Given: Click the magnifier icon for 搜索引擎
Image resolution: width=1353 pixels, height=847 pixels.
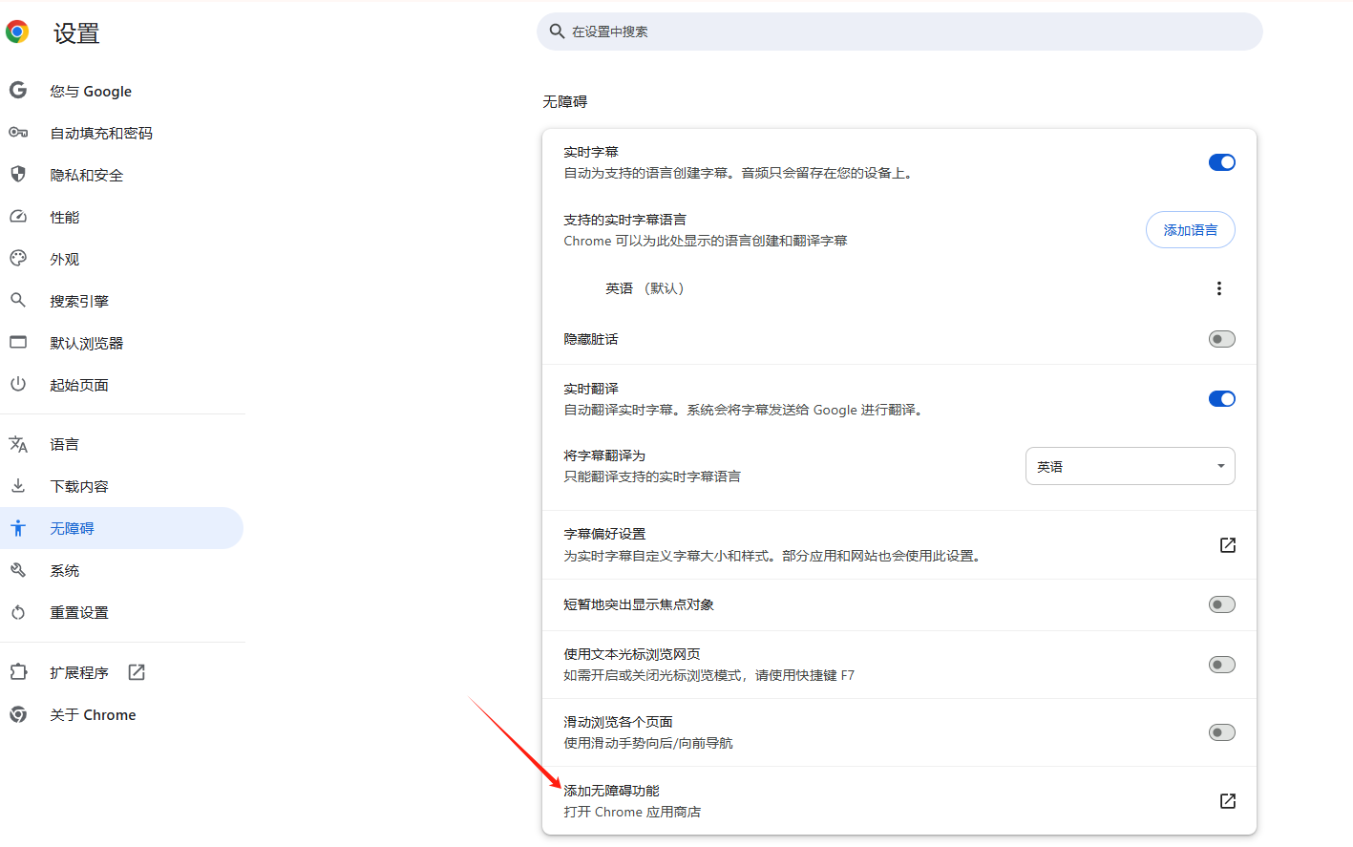Looking at the screenshot, I should 18,300.
